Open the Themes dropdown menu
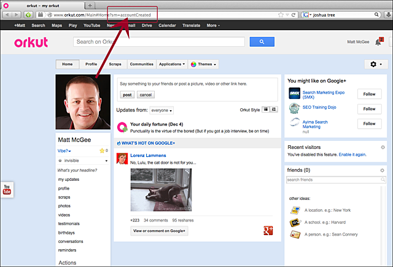The width and height of the screenshot is (393, 267). [203, 65]
